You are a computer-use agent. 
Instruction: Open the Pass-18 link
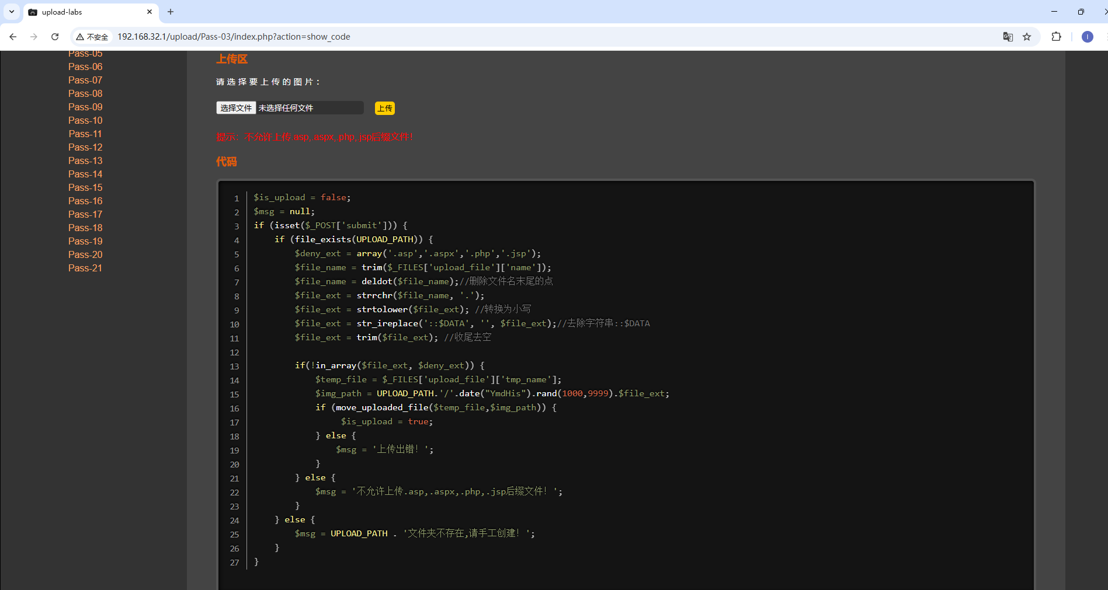85,228
